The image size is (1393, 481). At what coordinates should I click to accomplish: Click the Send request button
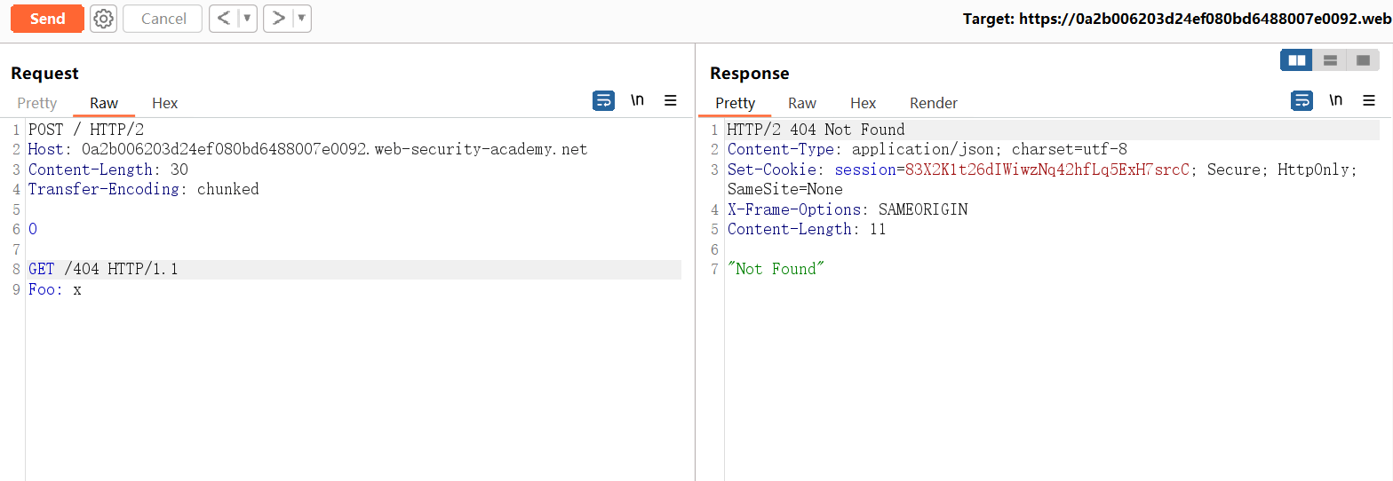[x=47, y=19]
